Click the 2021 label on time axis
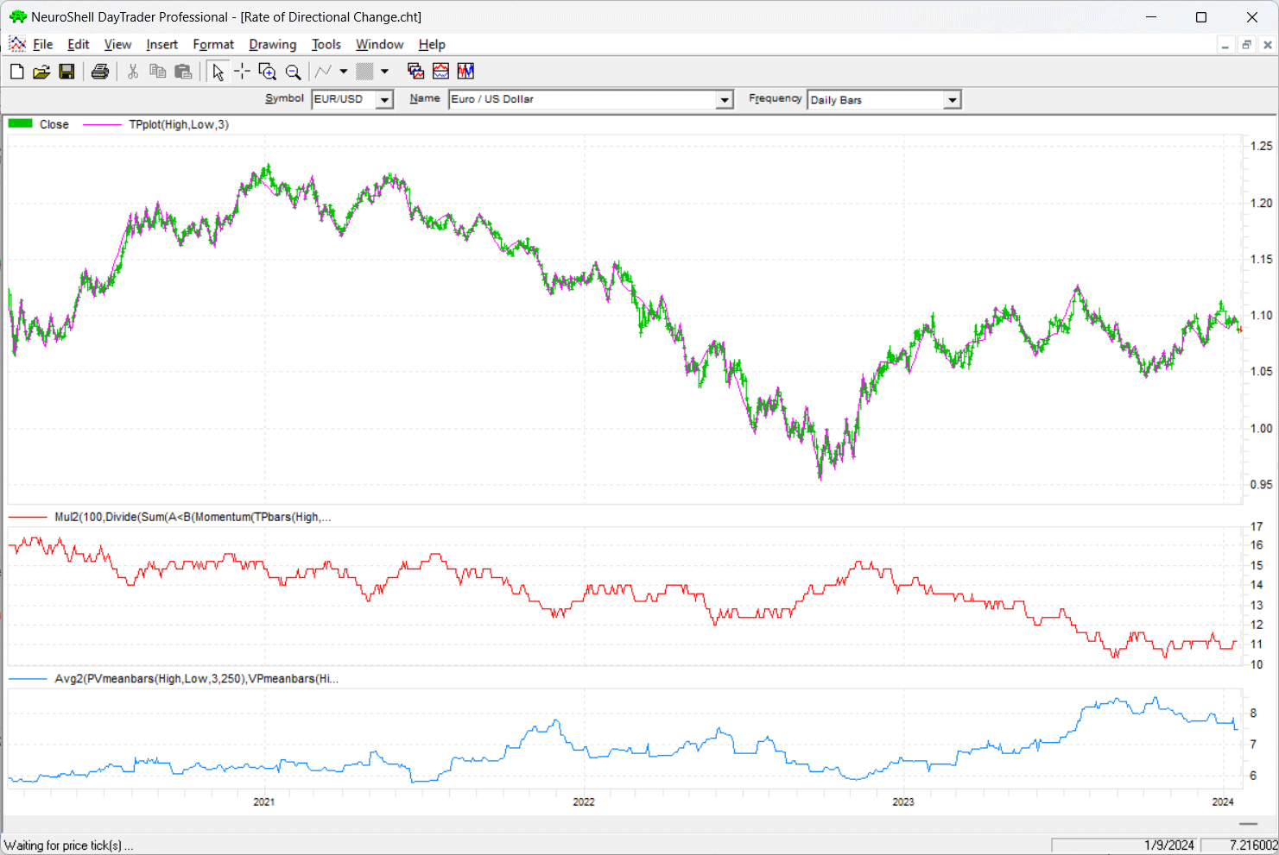Image resolution: width=1279 pixels, height=855 pixels. (x=264, y=802)
